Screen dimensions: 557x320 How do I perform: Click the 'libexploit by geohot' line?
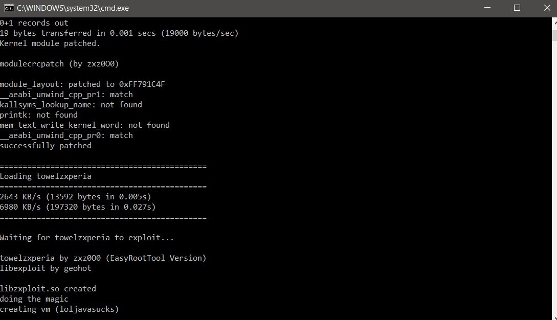click(x=46, y=268)
